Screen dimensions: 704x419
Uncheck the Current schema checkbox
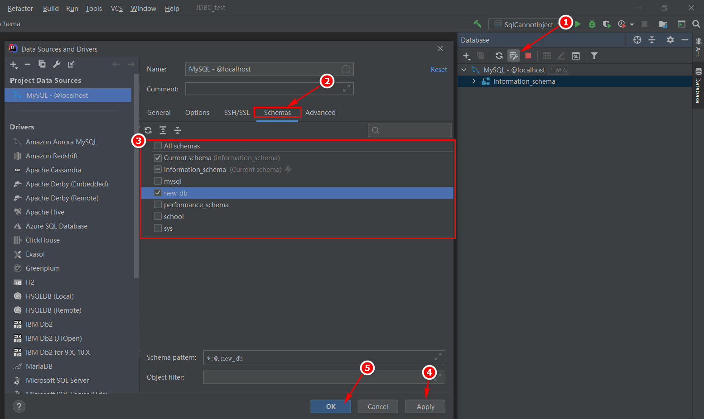coord(158,157)
